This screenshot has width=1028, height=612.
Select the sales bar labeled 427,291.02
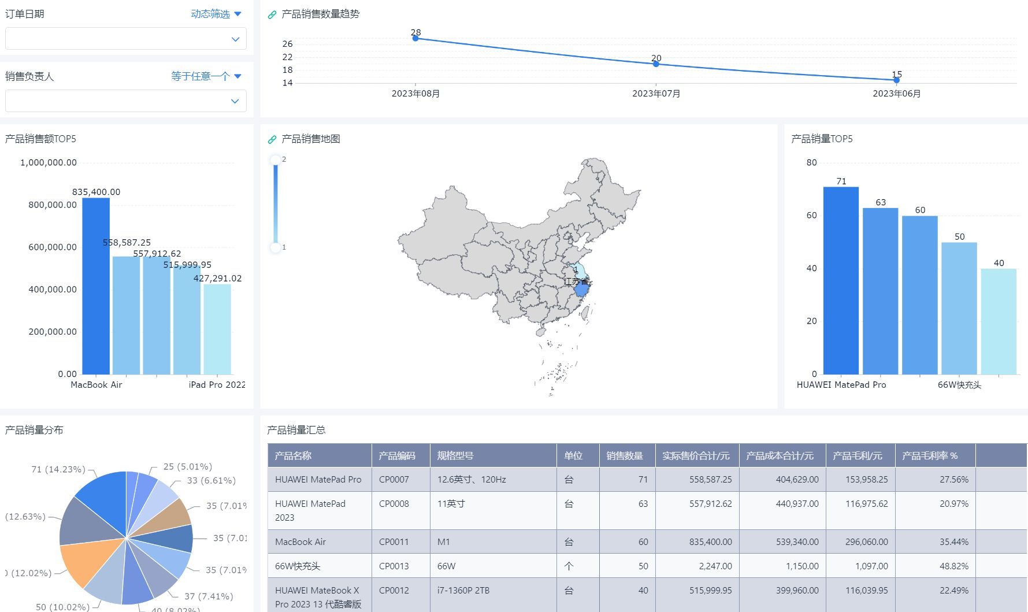tap(217, 329)
